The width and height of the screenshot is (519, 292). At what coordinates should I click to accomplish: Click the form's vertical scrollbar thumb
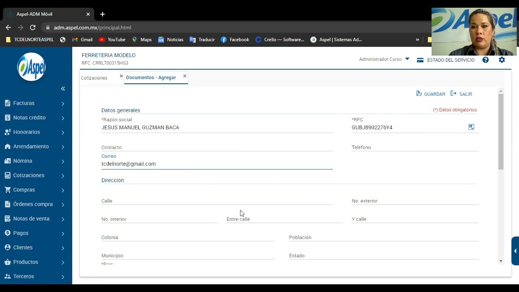501,132
